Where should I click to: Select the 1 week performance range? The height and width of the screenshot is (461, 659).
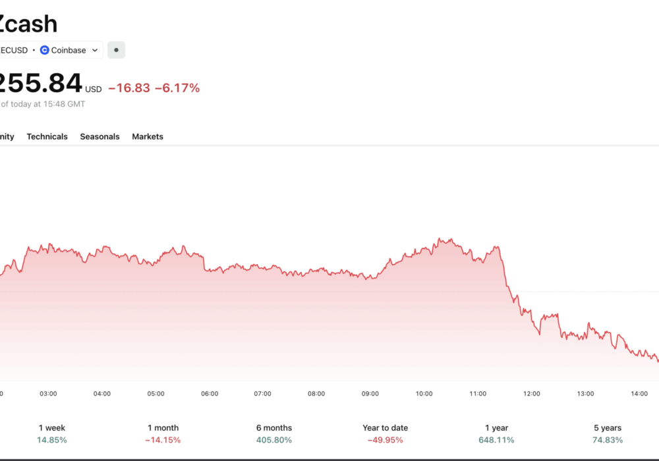[52, 433]
